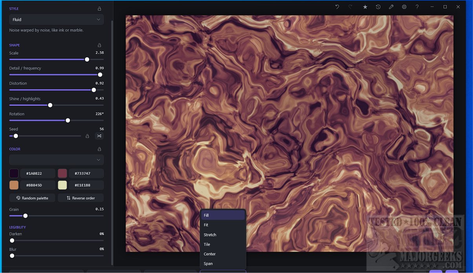Toggle the Shape section lock

point(99,45)
